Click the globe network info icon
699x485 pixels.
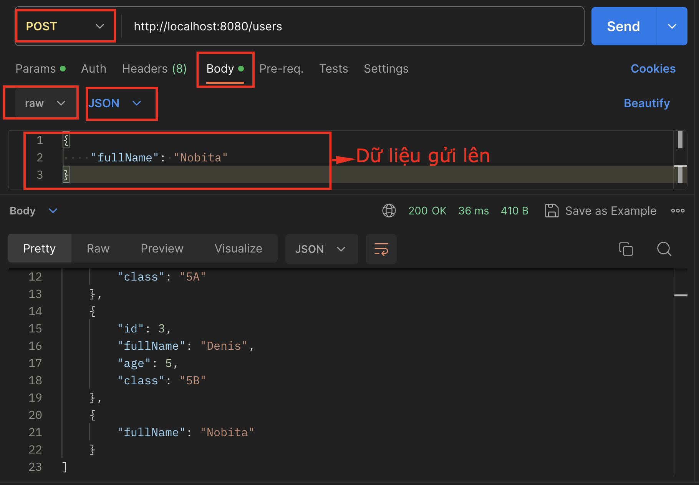(389, 211)
